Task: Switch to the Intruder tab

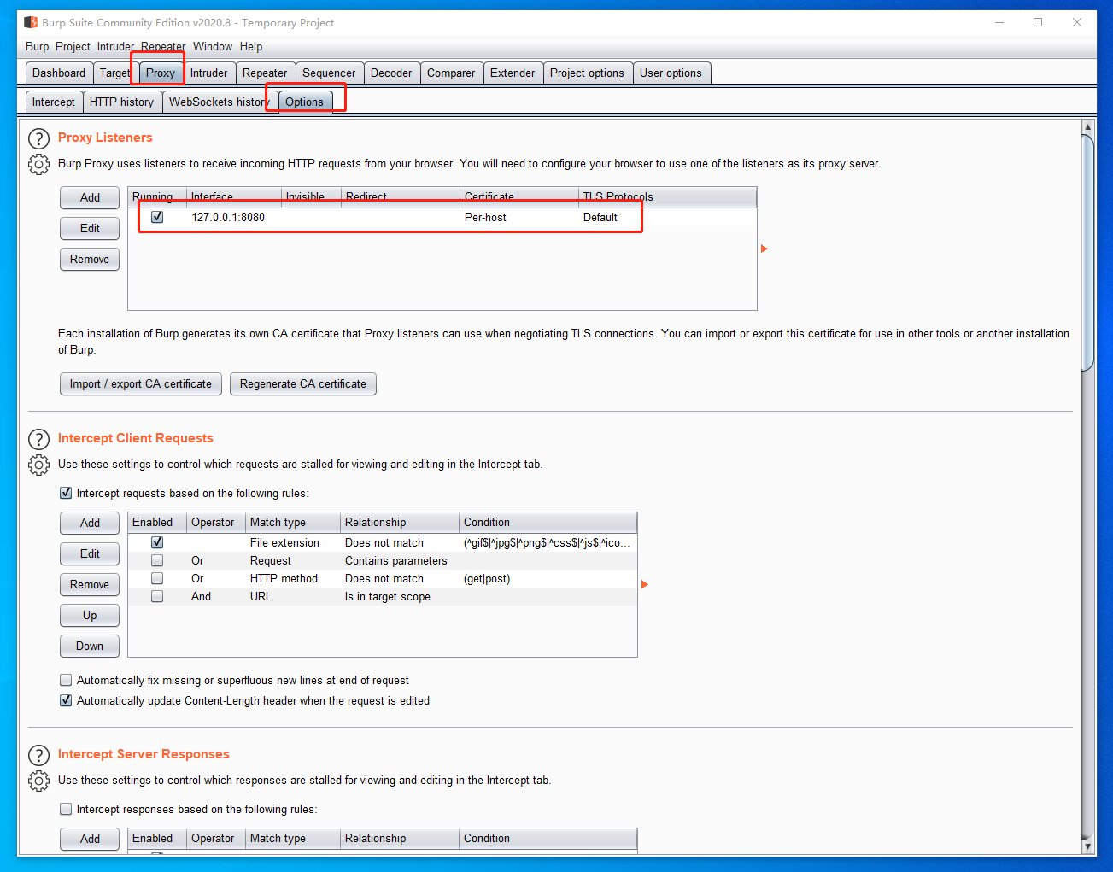Action: click(x=209, y=73)
